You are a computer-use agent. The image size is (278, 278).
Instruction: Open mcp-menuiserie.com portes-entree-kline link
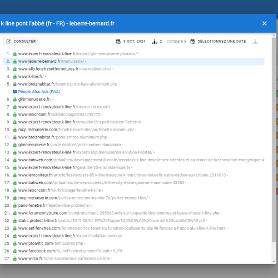[x=83, y=198]
